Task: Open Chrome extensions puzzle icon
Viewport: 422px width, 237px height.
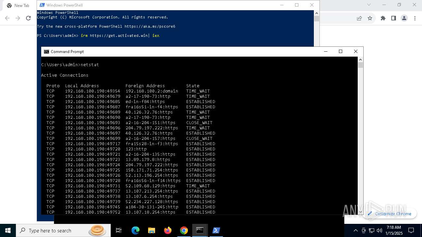Action: tap(383, 18)
